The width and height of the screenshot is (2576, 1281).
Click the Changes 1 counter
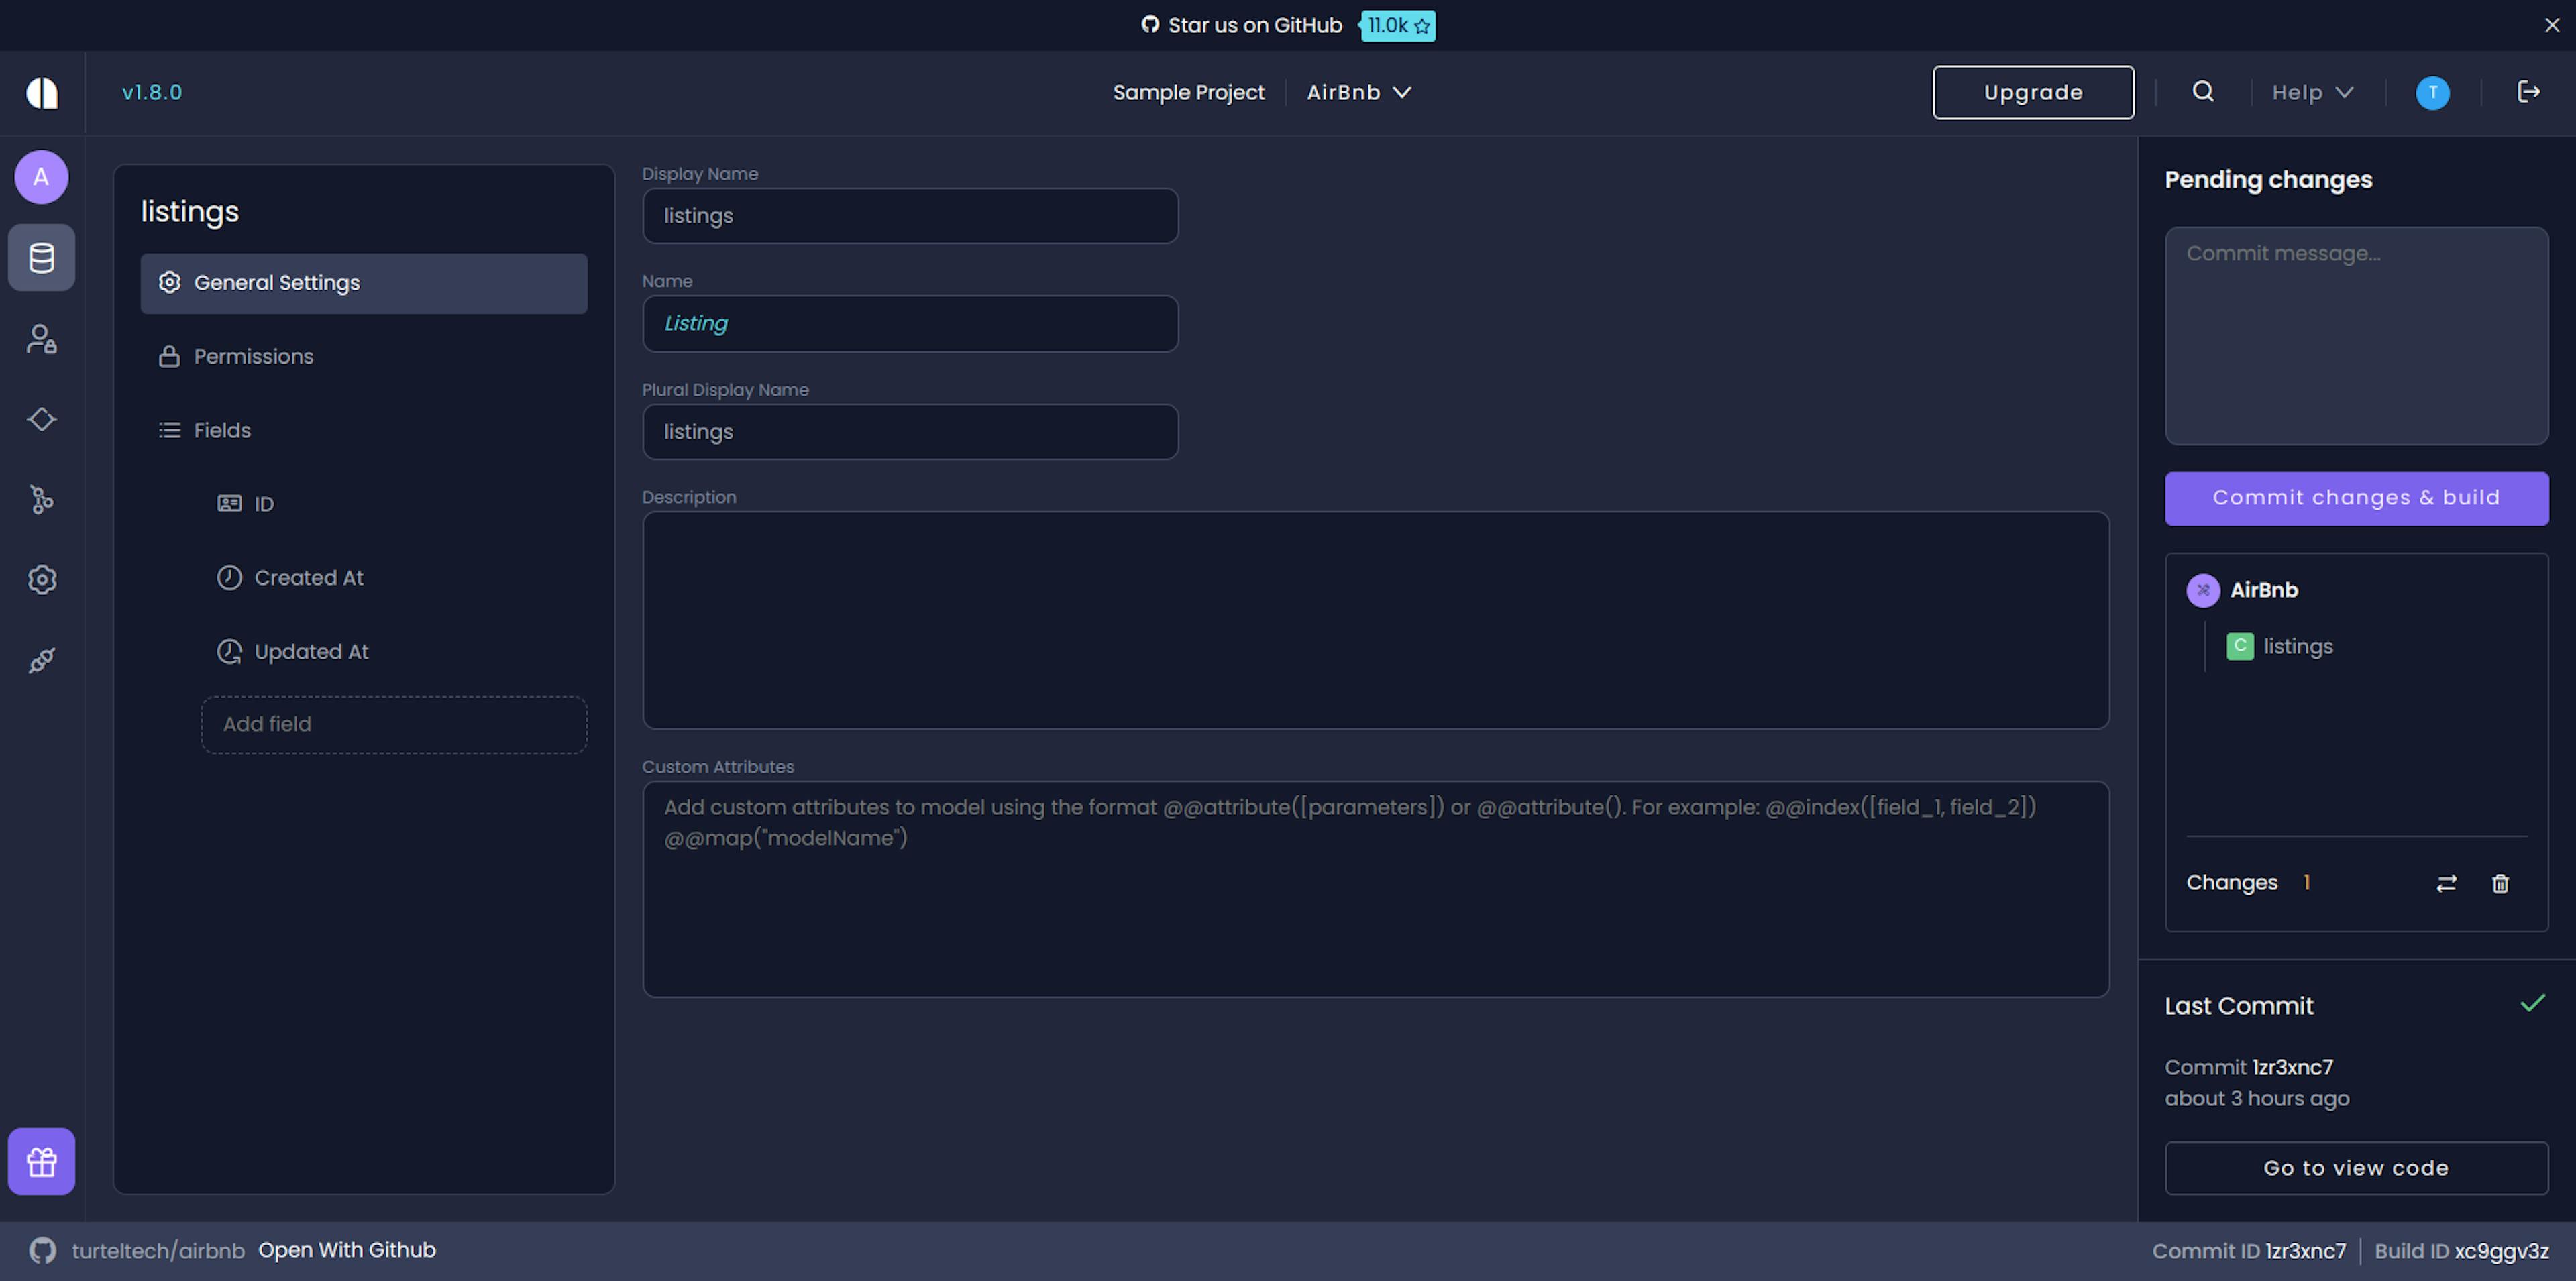pyautogui.click(x=2248, y=883)
